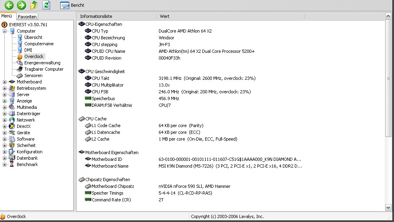The height and width of the screenshot is (222, 394).
Task: Expand the Software tree node
Action: coord(4,139)
